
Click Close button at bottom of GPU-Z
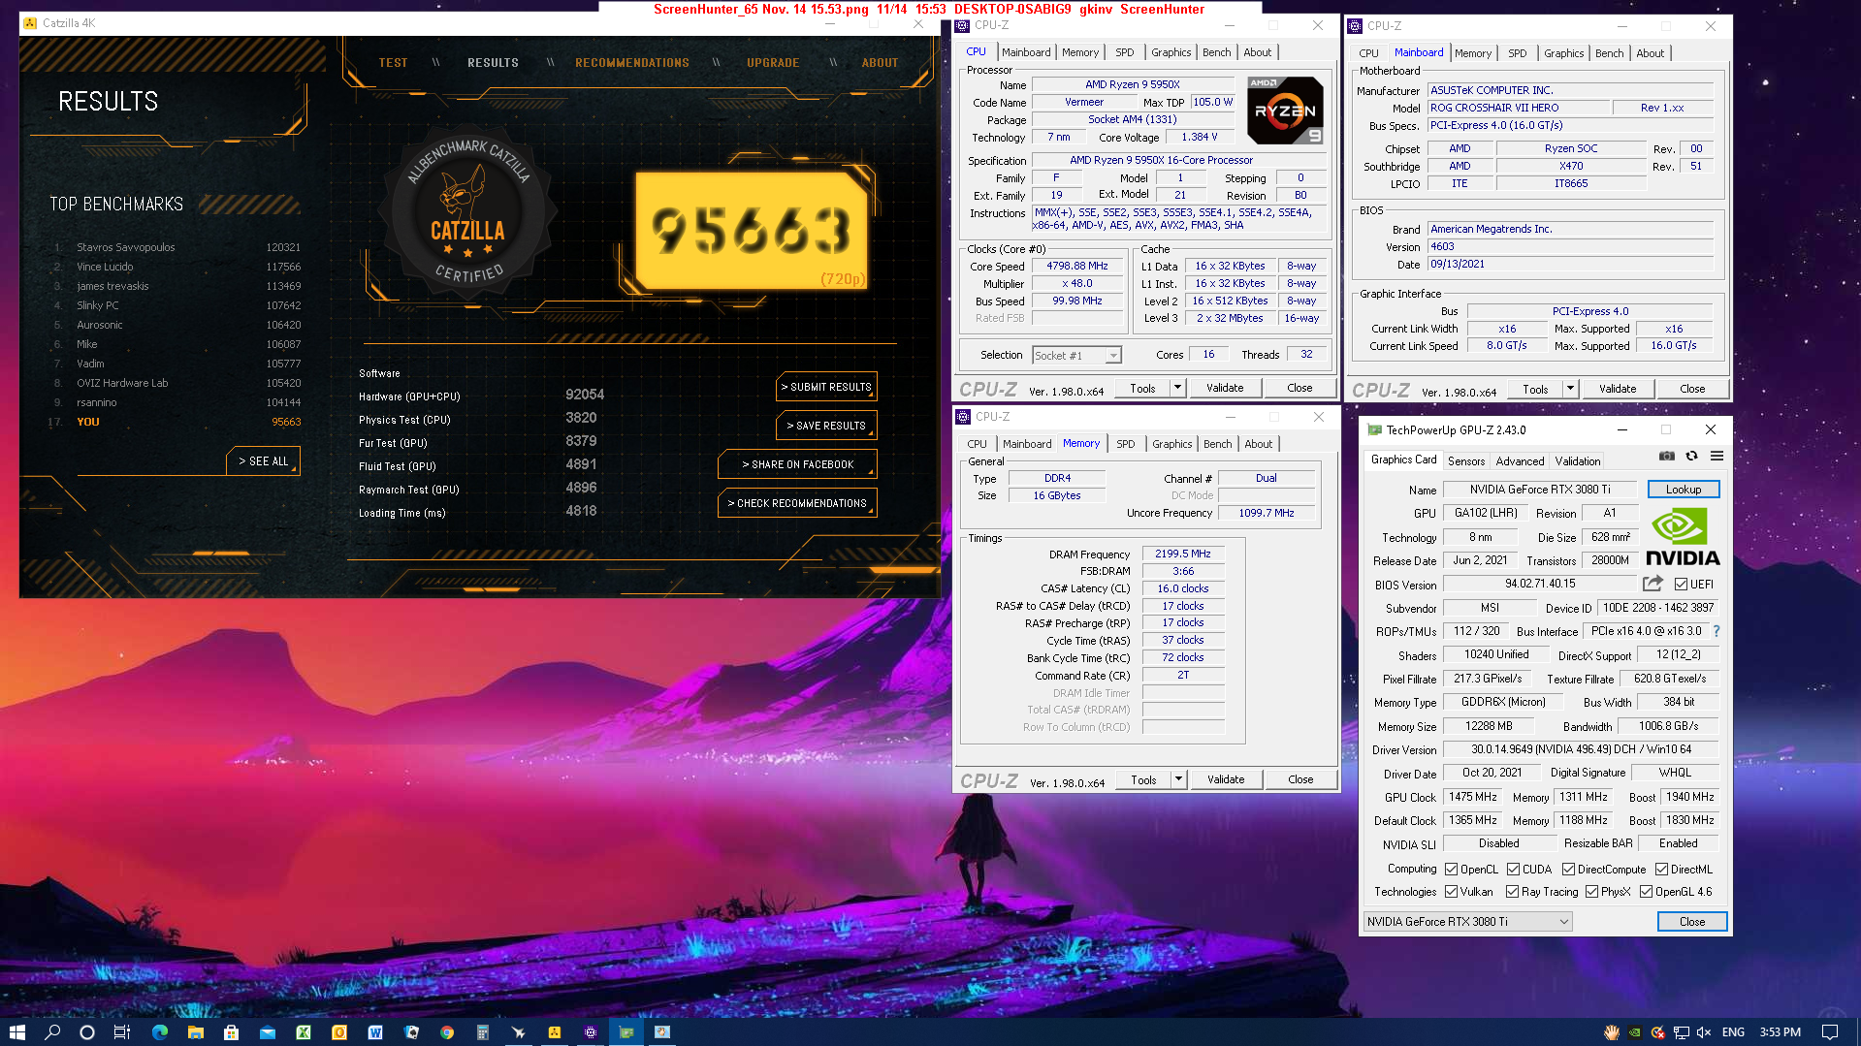pyautogui.click(x=1691, y=922)
